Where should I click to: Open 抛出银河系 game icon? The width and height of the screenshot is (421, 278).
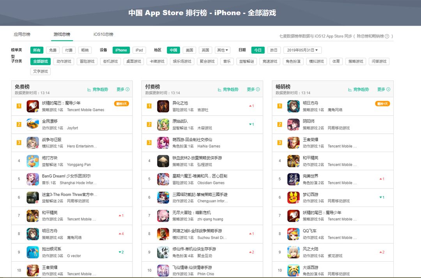[33, 252]
